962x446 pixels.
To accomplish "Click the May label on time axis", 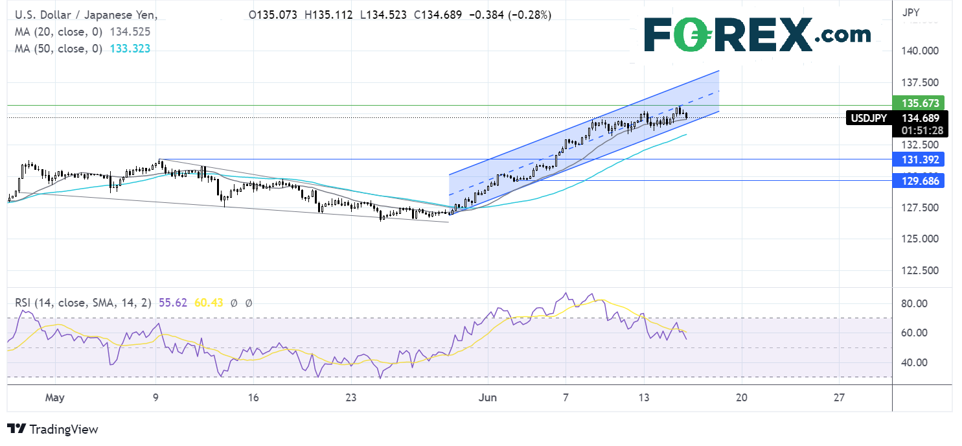I will (58, 397).
